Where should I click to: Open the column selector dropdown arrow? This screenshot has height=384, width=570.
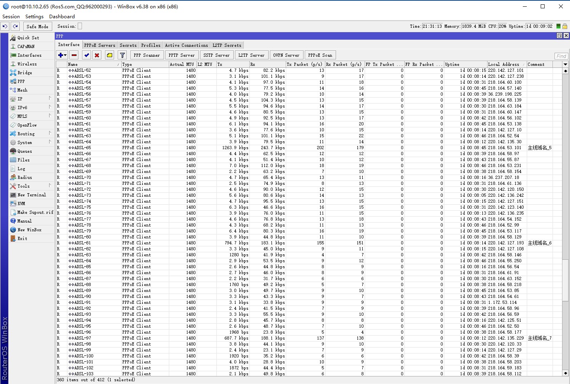point(566,64)
